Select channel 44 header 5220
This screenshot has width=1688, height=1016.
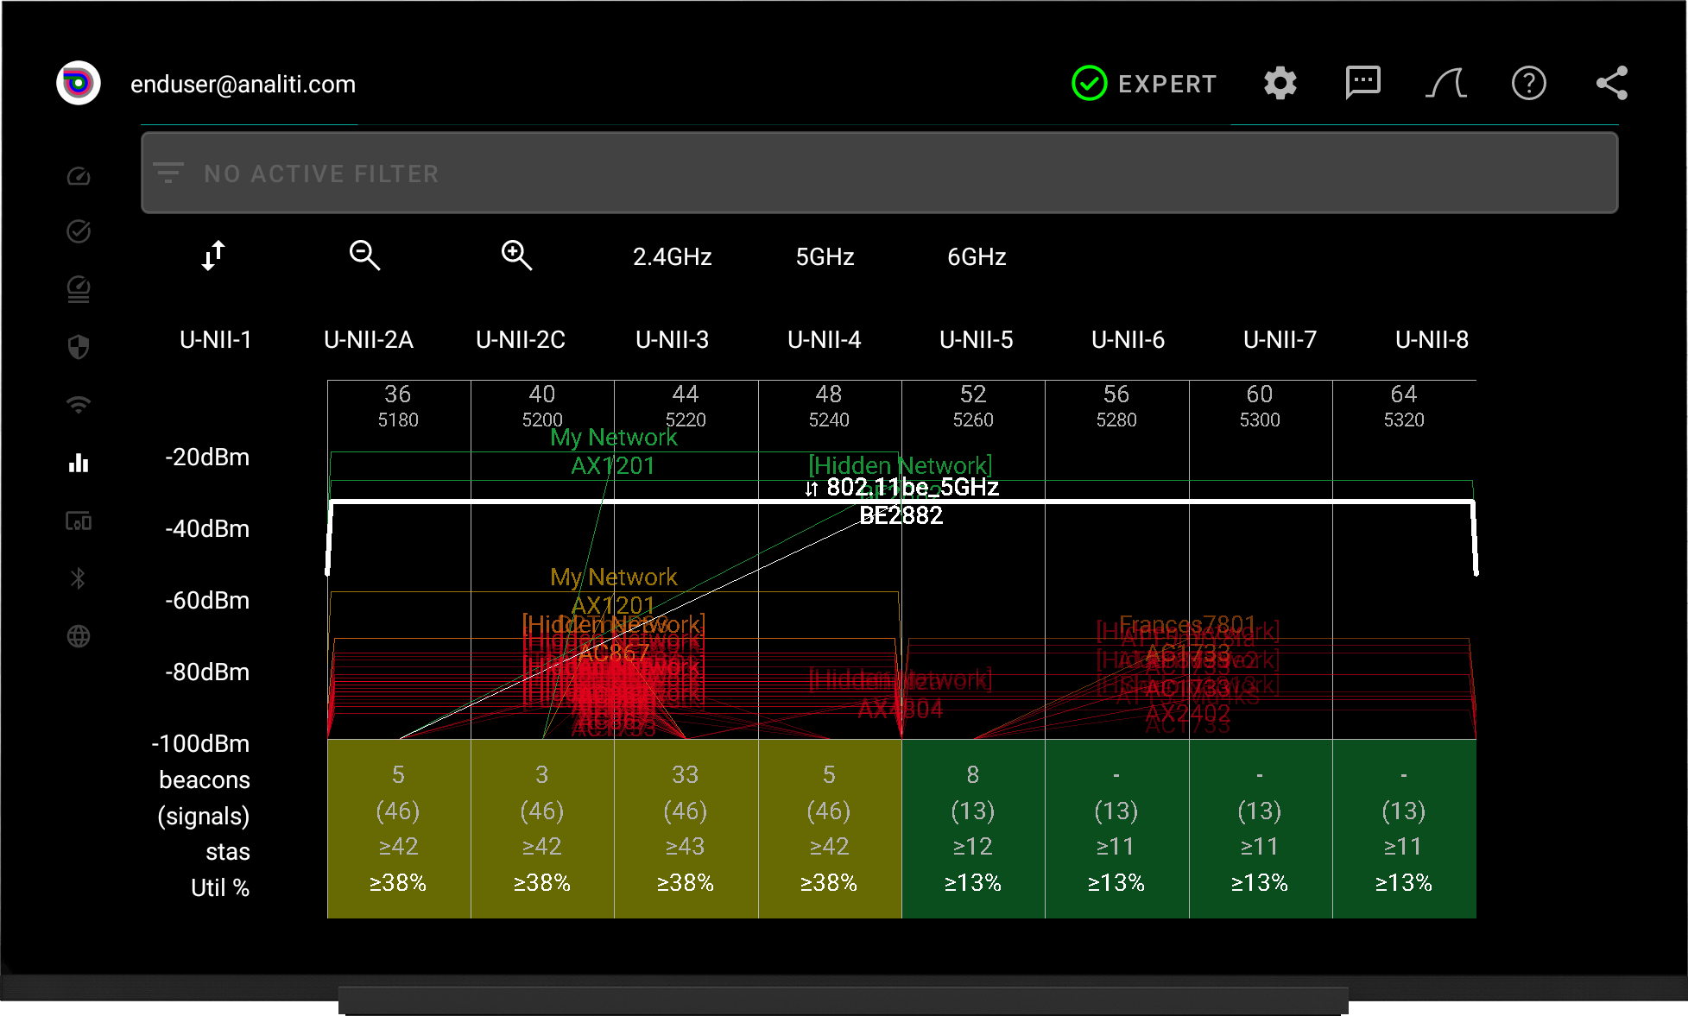686,406
